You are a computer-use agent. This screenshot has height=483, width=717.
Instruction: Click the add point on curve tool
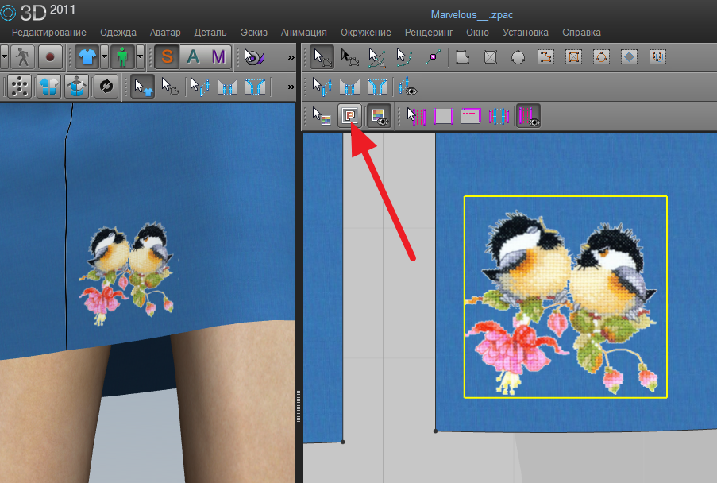click(x=434, y=57)
